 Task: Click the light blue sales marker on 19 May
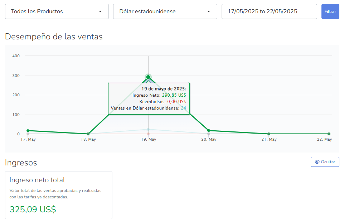click(x=148, y=129)
